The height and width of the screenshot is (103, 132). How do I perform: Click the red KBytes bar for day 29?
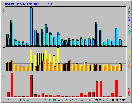[x=117, y=88]
